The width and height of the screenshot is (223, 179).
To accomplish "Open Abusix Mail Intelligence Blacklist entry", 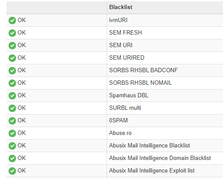I will point(150,145).
